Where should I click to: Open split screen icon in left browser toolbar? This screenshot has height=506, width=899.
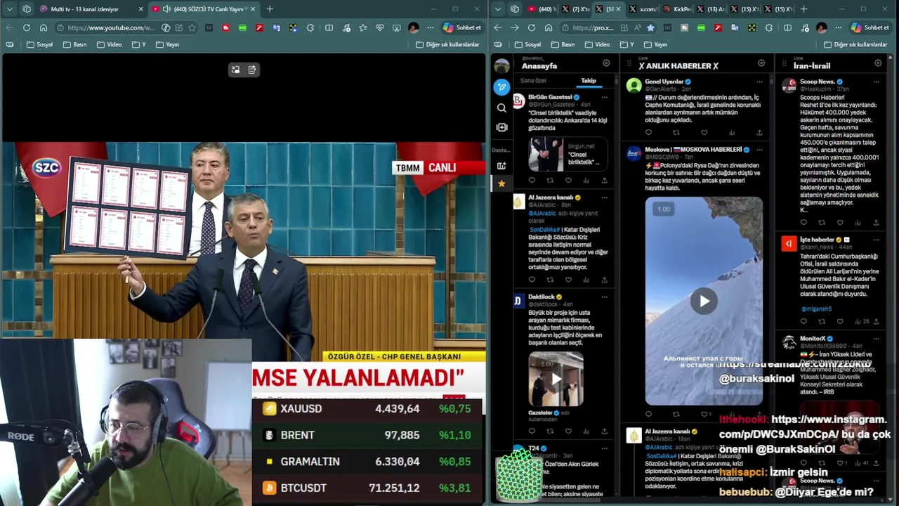pyautogui.click(x=329, y=27)
